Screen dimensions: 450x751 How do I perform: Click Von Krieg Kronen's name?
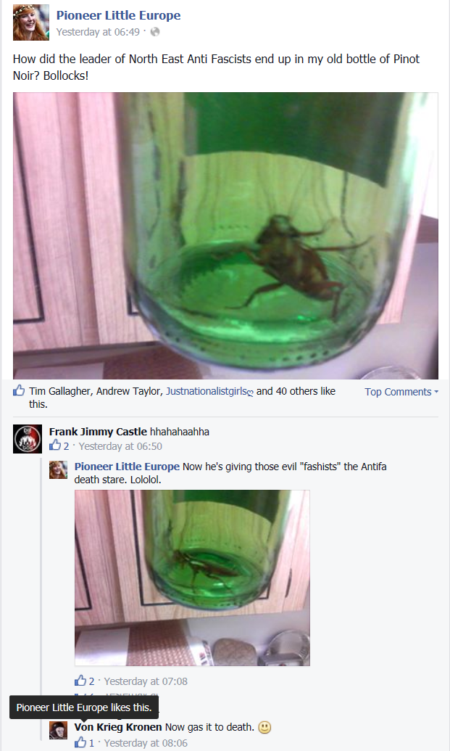(118, 727)
